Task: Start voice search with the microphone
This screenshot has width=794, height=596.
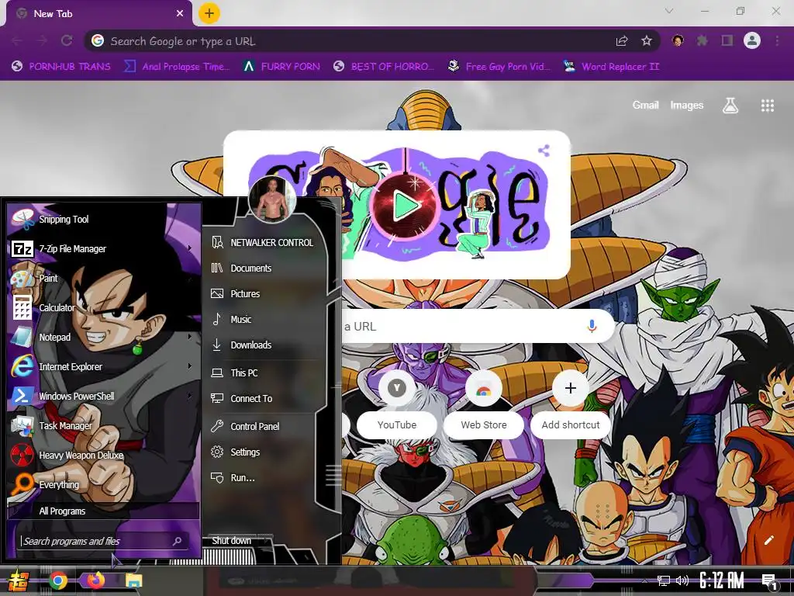Action: (x=592, y=327)
